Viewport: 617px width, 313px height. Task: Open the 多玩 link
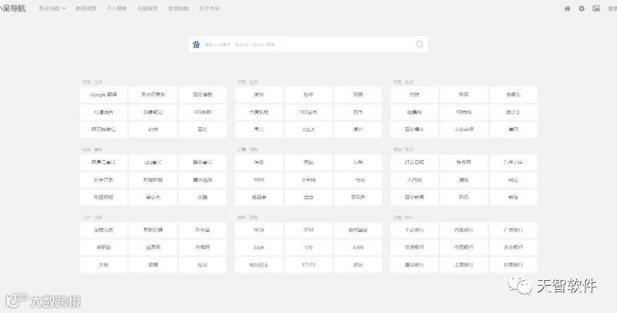358,264
